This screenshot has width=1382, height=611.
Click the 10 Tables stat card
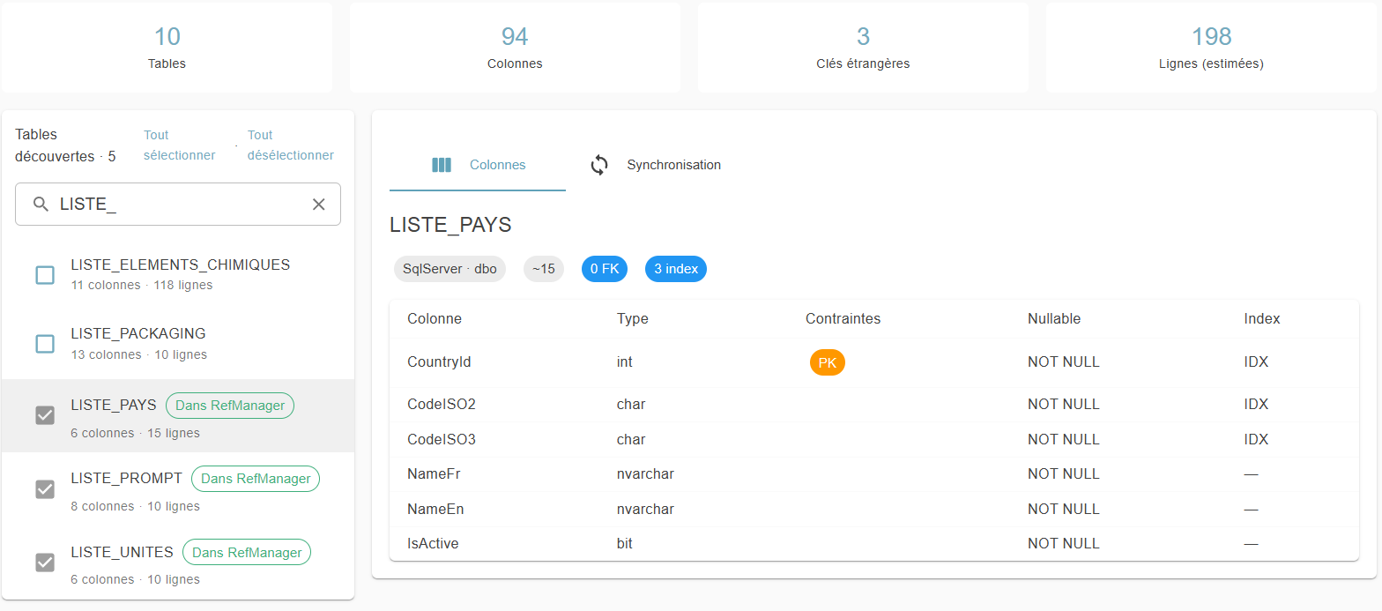pos(167,47)
